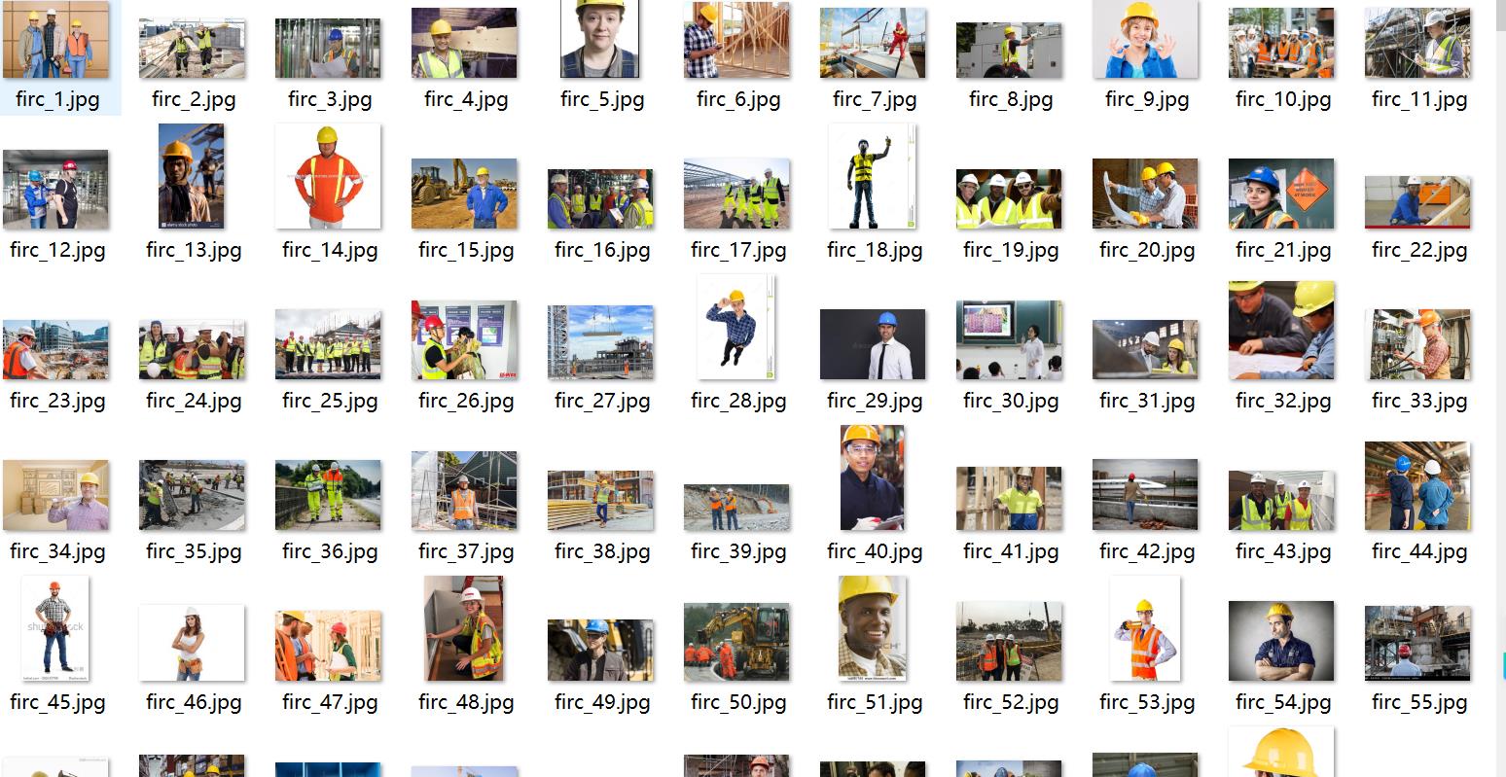Select the firc_30.jpg classroom thumbnail

coord(1009,340)
